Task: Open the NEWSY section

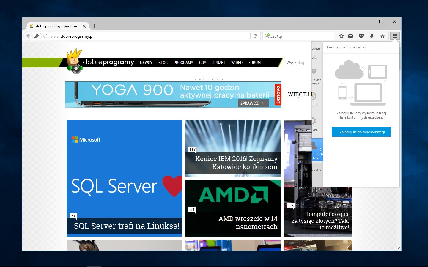Action: [x=146, y=63]
